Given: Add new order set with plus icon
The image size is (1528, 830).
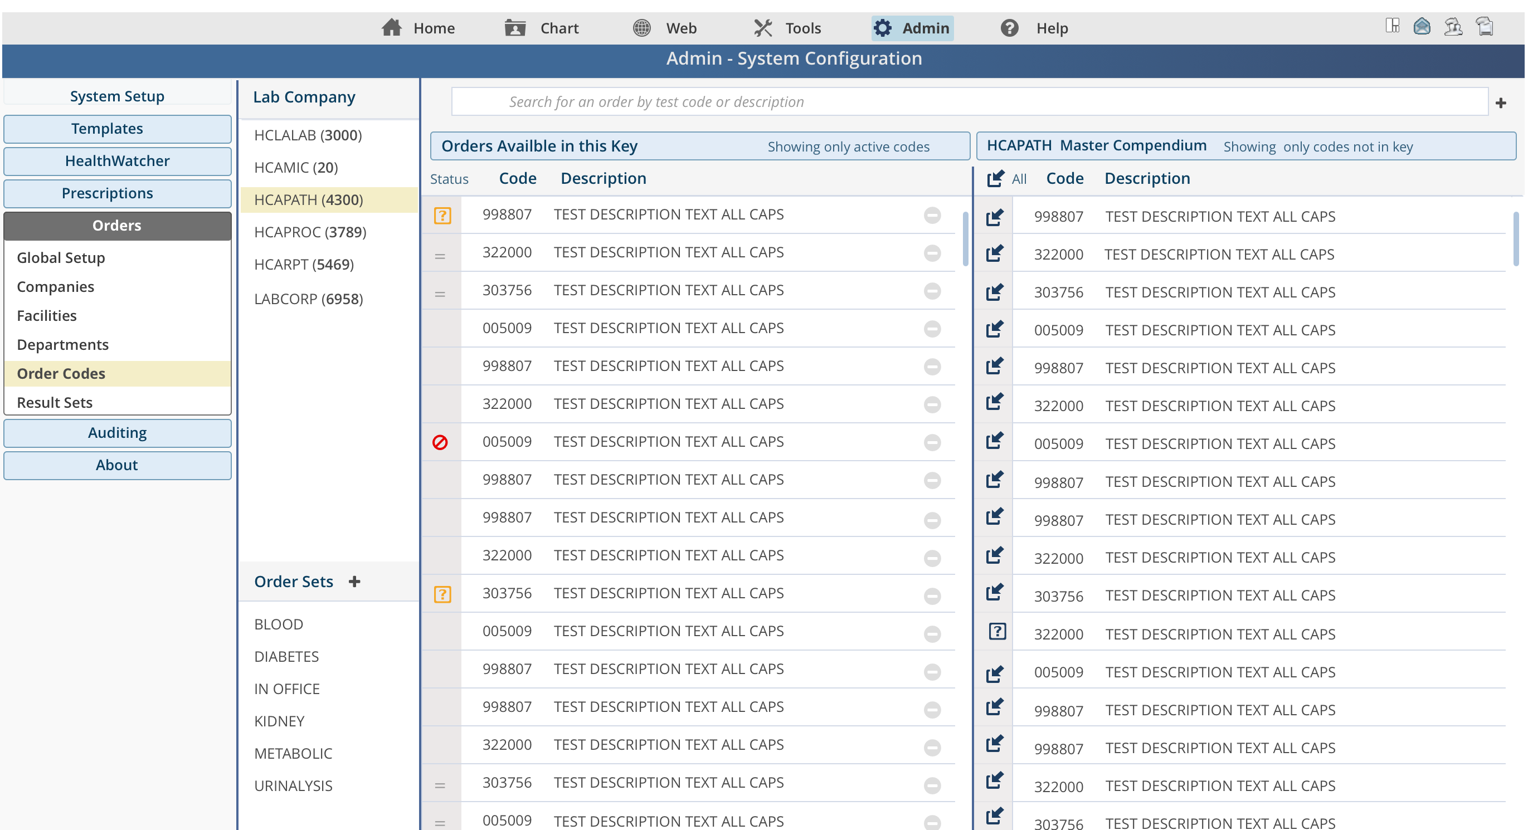Looking at the screenshot, I should 354,582.
